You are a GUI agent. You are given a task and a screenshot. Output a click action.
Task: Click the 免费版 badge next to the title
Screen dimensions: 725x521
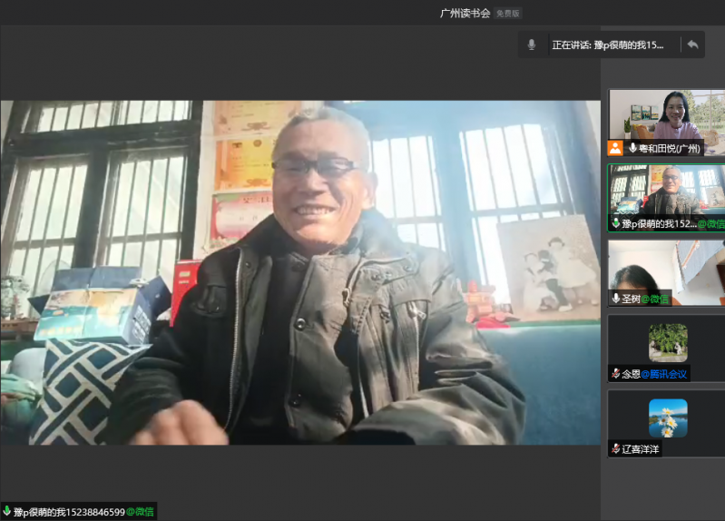pos(508,14)
